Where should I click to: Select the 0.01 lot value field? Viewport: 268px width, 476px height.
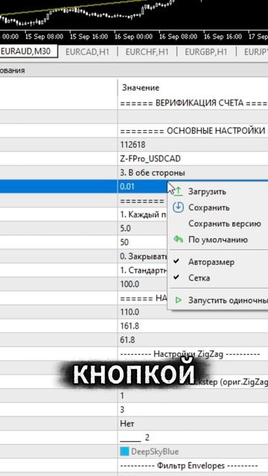pos(143,187)
